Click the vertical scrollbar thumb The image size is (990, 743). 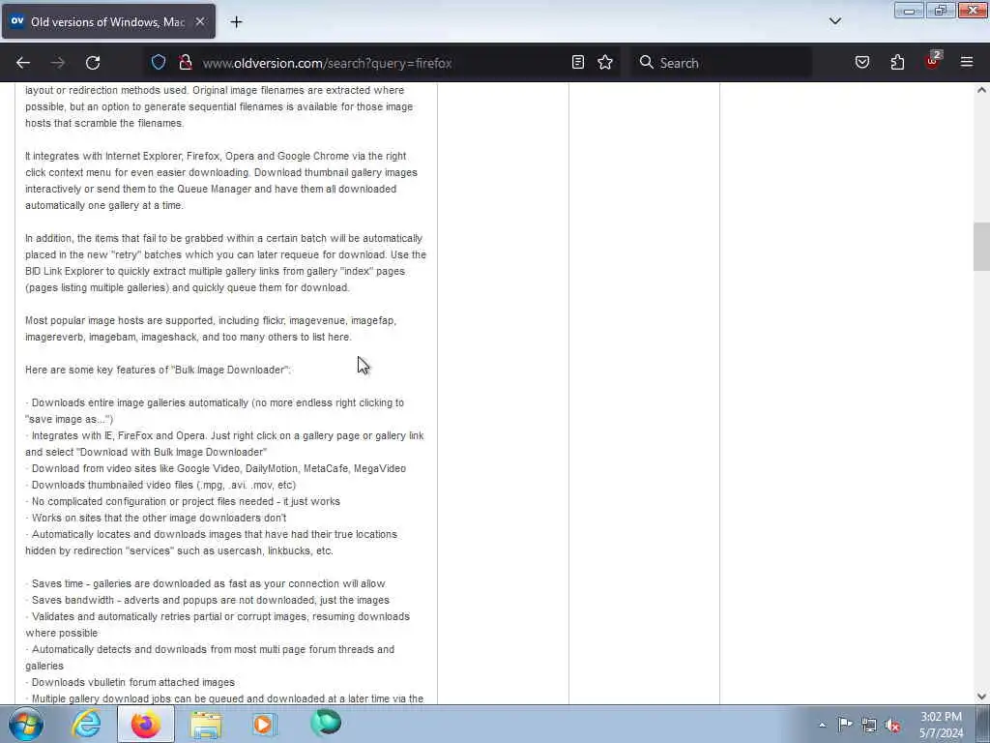pyautogui.click(x=981, y=247)
